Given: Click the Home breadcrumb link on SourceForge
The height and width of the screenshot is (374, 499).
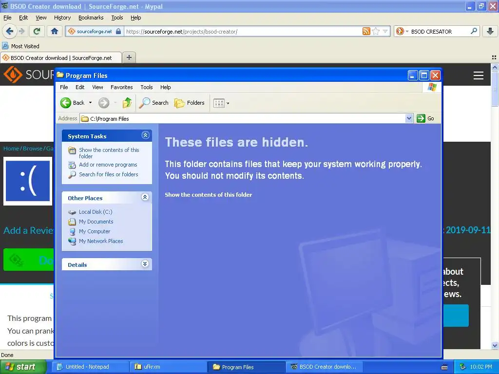Looking at the screenshot, I should (11, 149).
